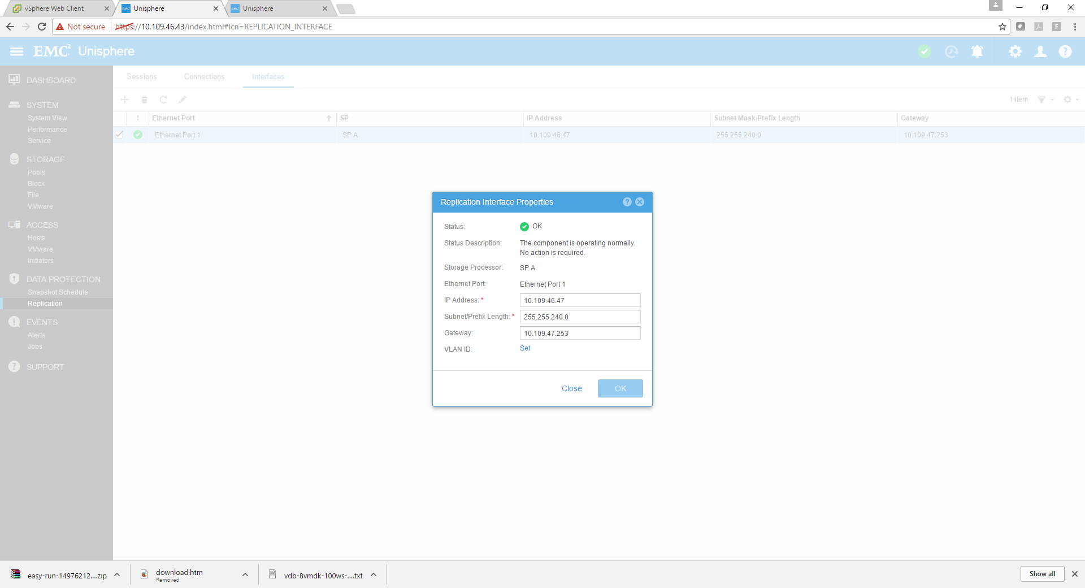1085x588 pixels.
Task: Open the hamburger navigation menu
Action: (x=16, y=51)
